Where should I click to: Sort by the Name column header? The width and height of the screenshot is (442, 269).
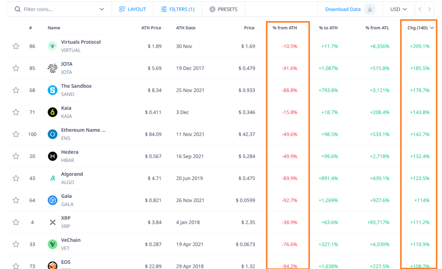pyautogui.click(x=54, y=28)
